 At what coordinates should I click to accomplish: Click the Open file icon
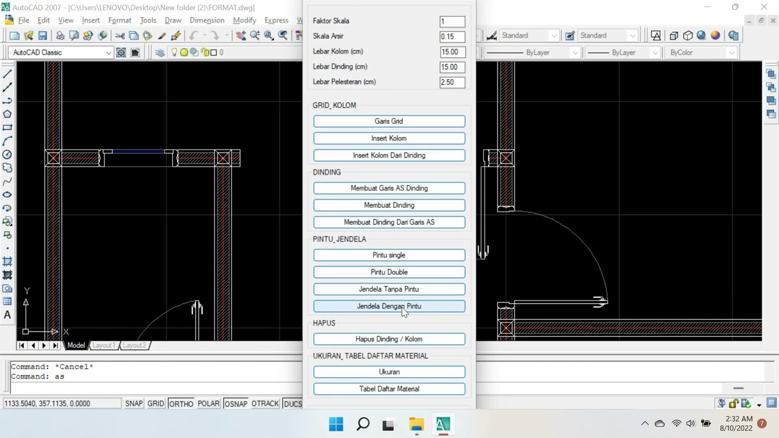point(28,36)
